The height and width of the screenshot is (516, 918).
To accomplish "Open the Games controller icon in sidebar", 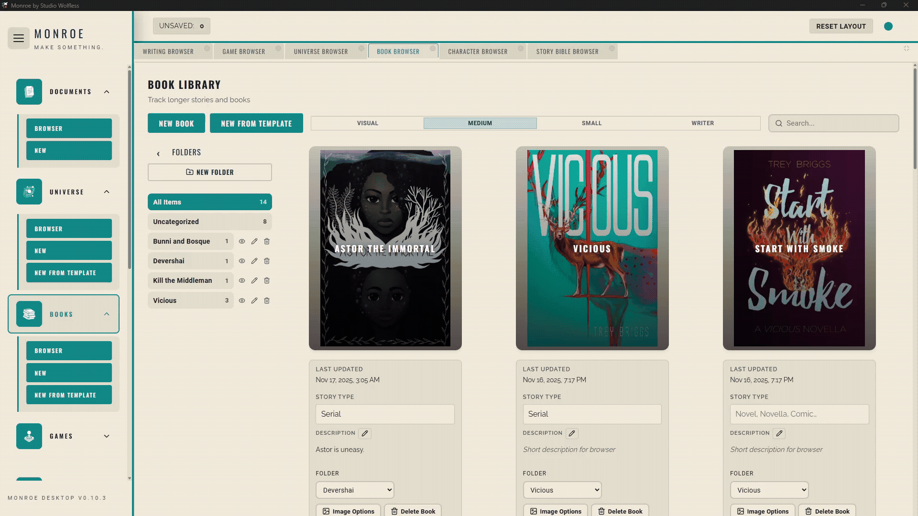I will coord(29,436).
